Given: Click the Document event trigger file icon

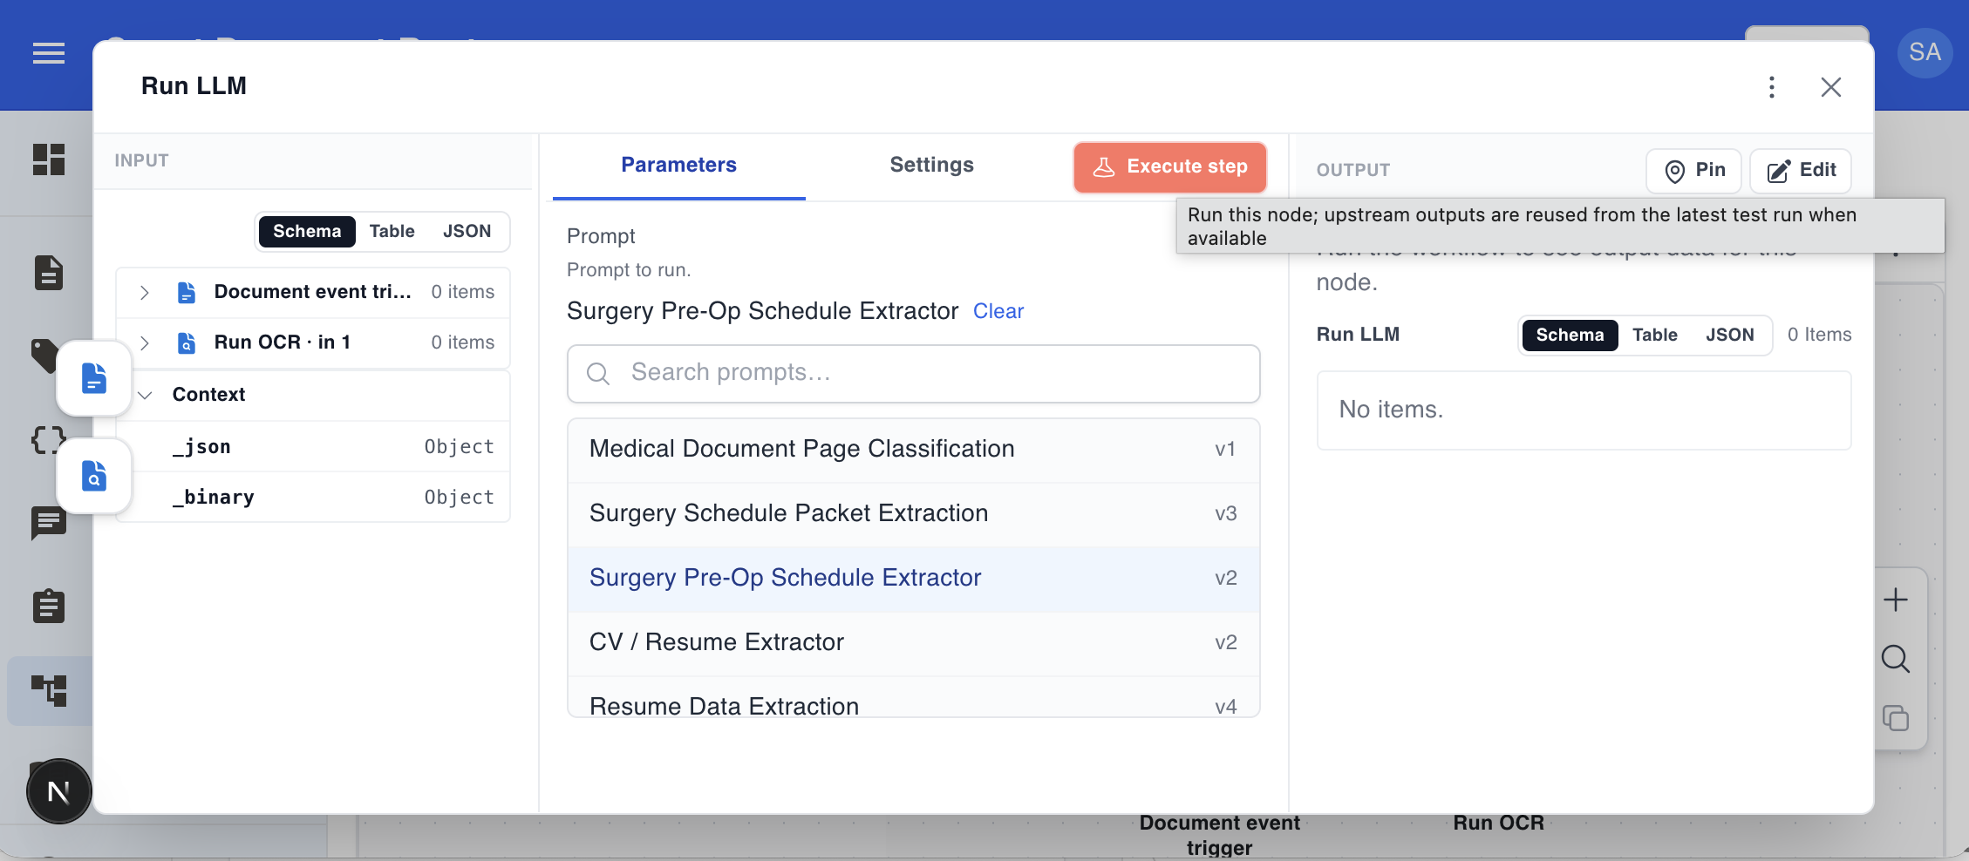Looking at the screenshot, I should 187,292.
